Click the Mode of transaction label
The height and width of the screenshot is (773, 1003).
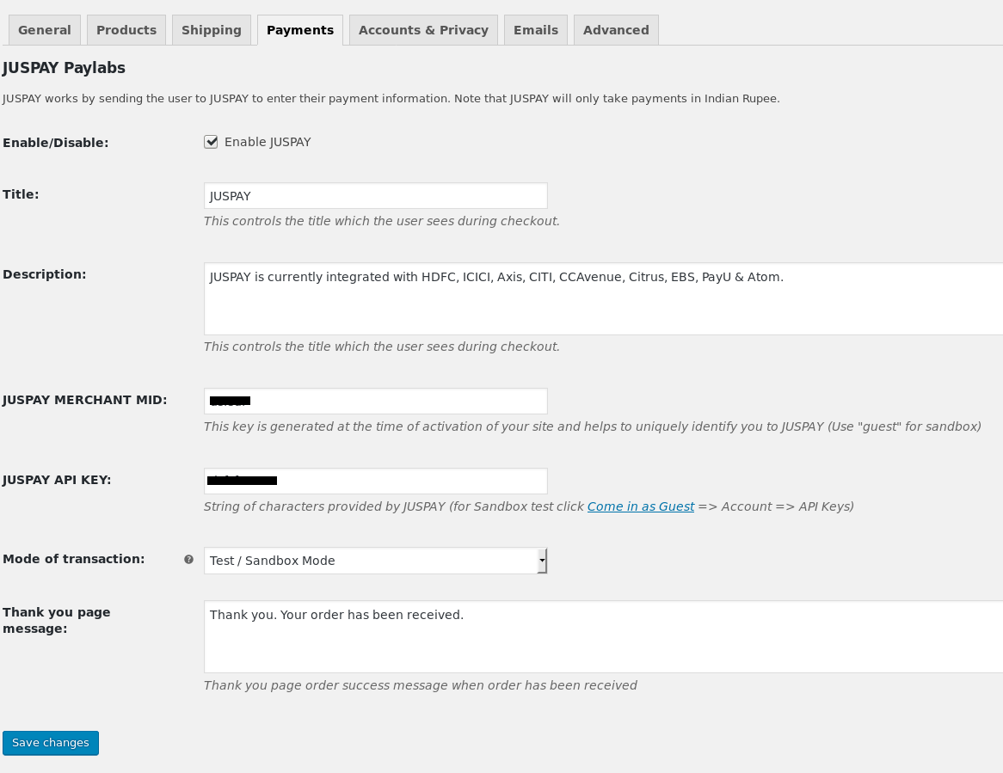pos(74,559)
